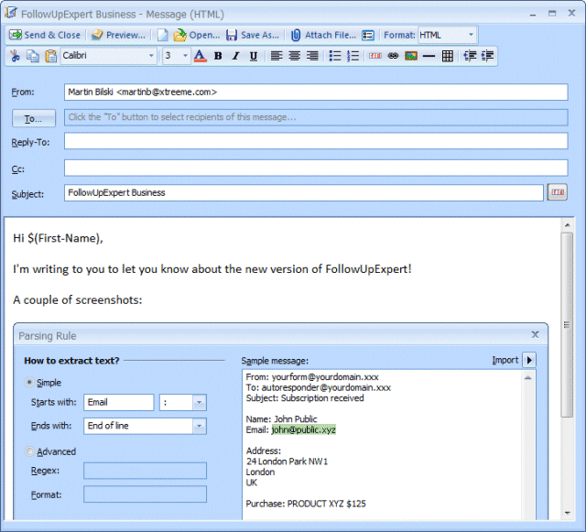Click the Paste clipboard icon
The height and width of the screenshot is (532, 586).
point(50,56)
